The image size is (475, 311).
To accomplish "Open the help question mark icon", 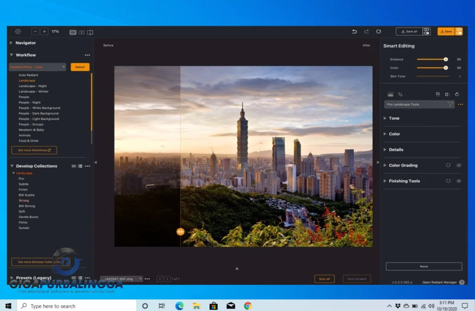I will (x=462, y=282).
